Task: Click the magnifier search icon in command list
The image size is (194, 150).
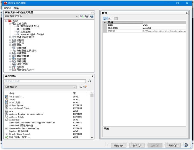Action: [x=89, y=81]
